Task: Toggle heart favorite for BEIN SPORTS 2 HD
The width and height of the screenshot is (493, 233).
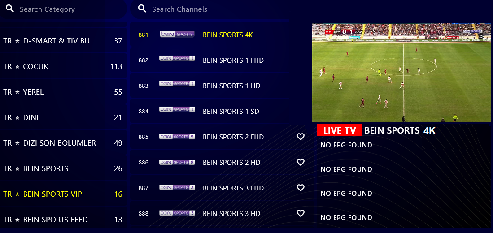Action: pyautogui.click(x=301, y=162)
